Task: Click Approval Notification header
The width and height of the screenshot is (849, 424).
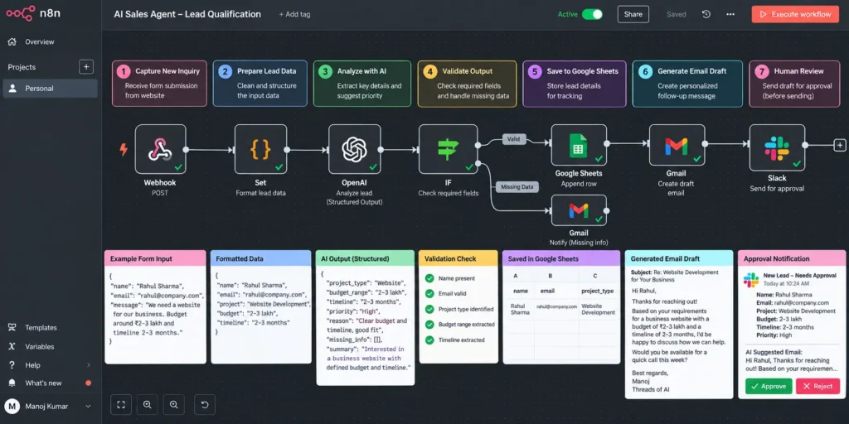Action: tap(790, 258)
